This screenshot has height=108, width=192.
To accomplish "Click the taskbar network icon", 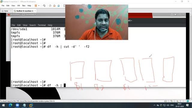I will pyautogui.click(x=165, y=105).
